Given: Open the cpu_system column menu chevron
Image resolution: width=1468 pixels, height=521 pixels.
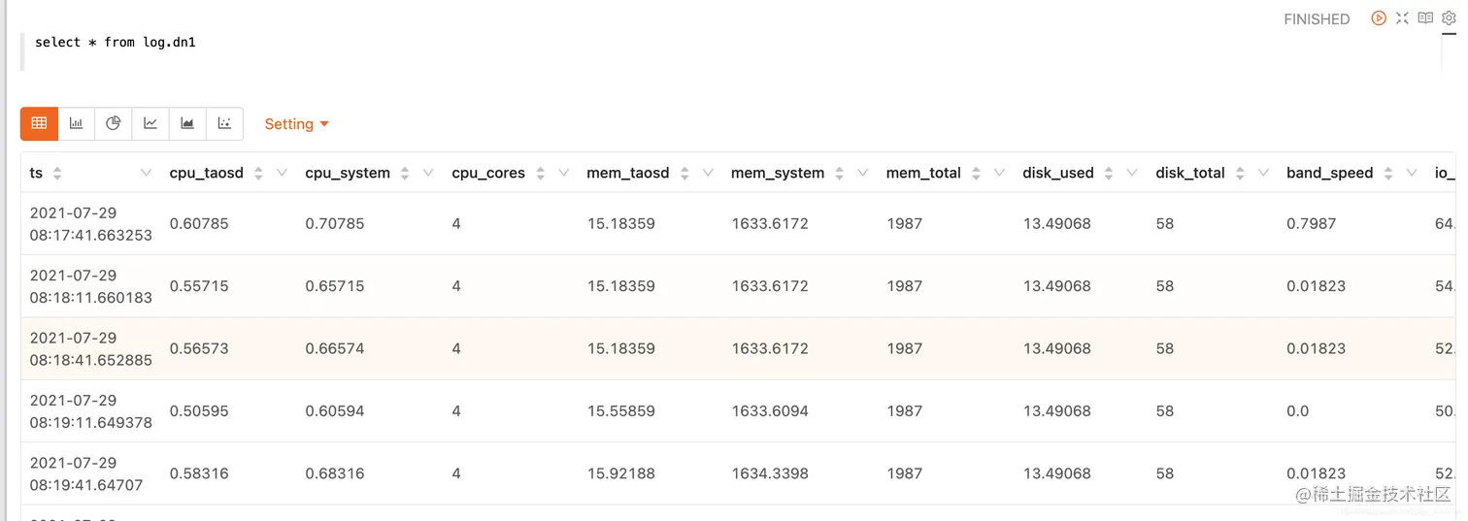Looking at the screenshot, I should tap(428, 173).
